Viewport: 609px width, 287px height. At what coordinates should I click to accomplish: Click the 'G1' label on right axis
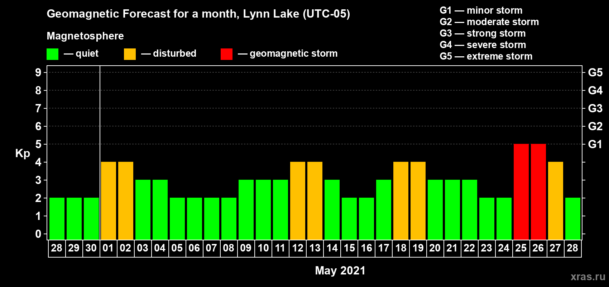[595, 144]
